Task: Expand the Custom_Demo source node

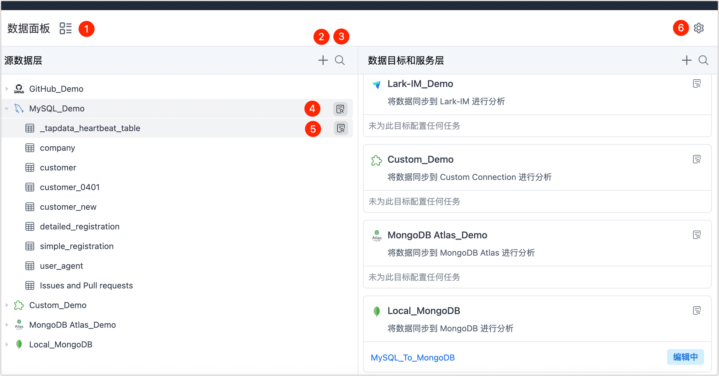Action: pyautogui.click(x=7, y=305)
